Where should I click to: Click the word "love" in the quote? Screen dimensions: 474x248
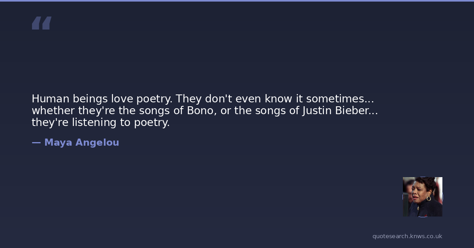click(x=122, y=98)
